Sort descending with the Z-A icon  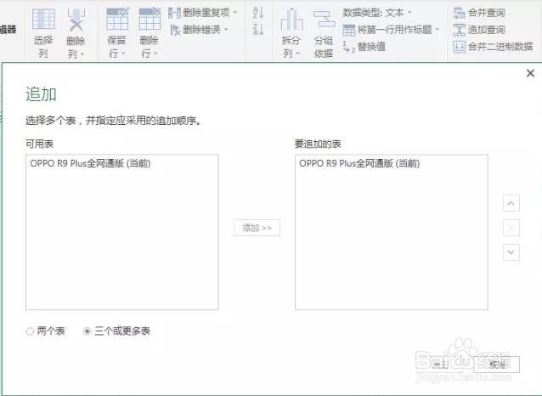click(258, 30)
